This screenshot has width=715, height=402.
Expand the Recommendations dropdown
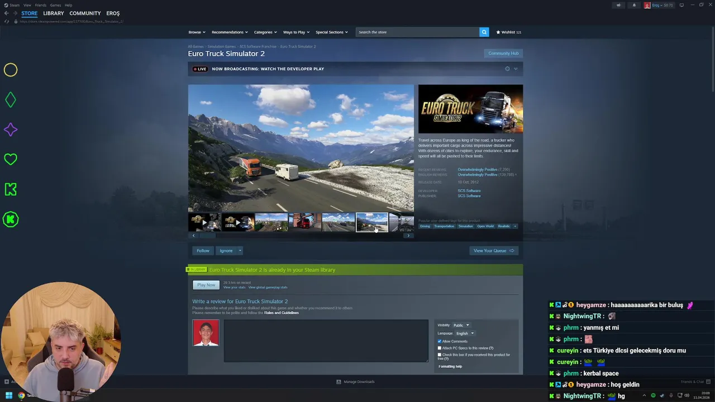(230, 32)
